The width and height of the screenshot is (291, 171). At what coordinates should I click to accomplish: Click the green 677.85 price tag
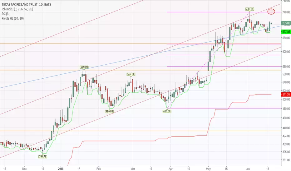(x=286, y=32)
